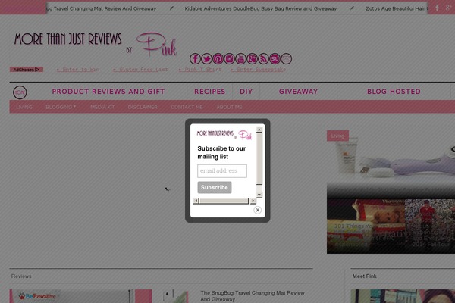
Task: Open Product Reviews and Gift menu
Action: point(108,92)
